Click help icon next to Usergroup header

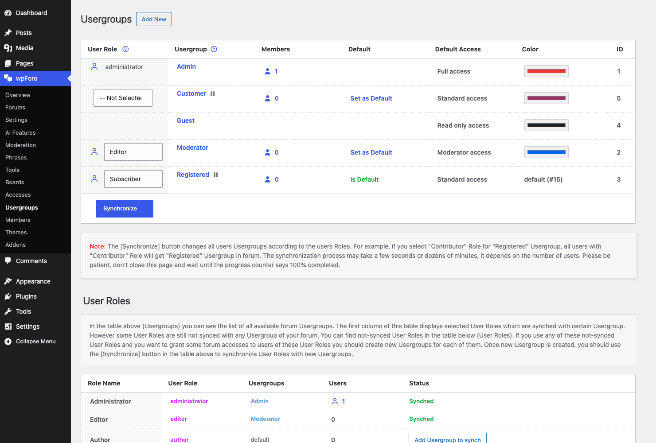pos(214,49)
